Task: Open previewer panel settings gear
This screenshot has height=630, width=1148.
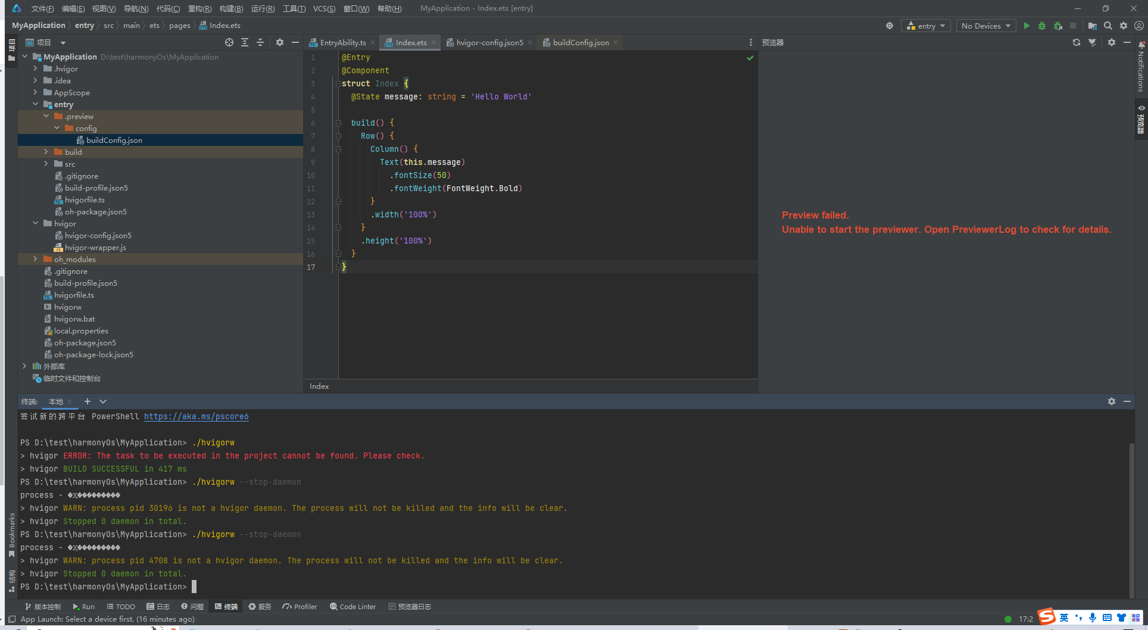Action: (1111, 42)
